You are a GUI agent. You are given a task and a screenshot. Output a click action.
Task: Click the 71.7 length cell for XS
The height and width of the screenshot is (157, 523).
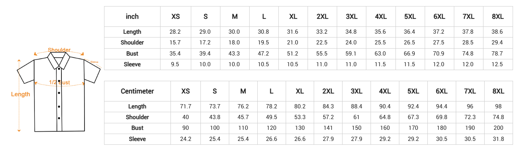tap(185, 106)
